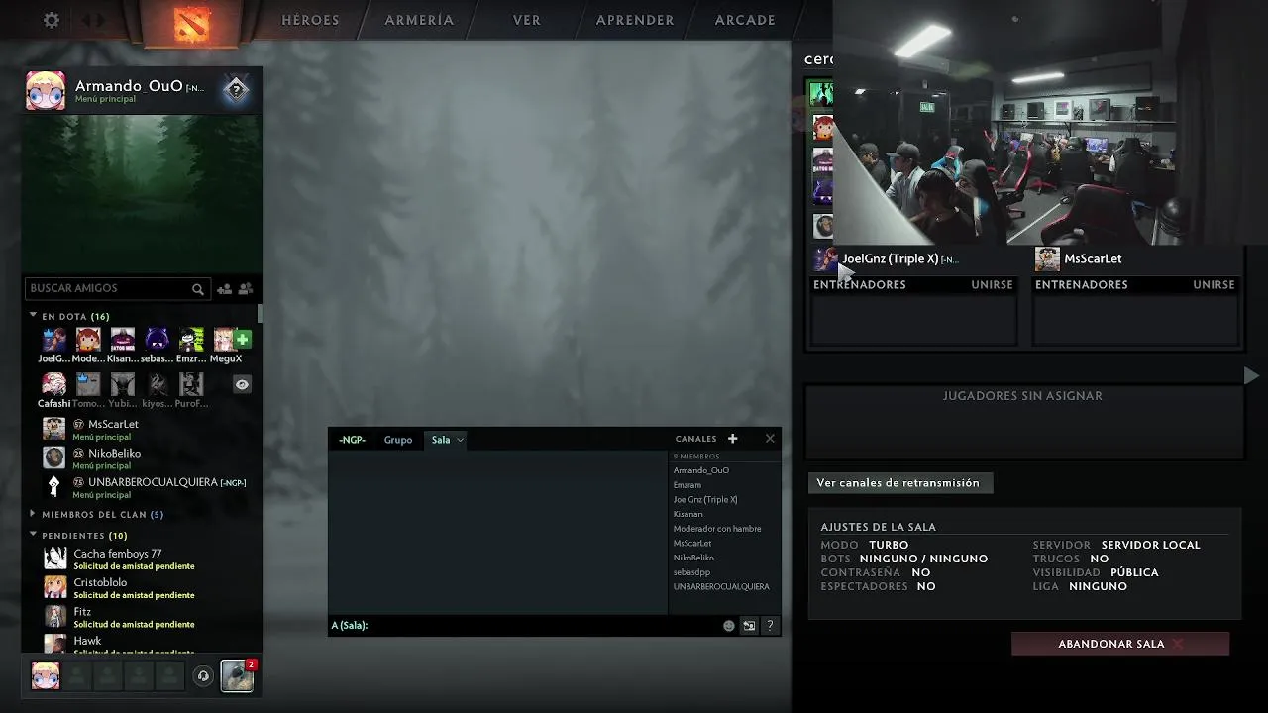The height and width of the screenshot is (713, 1268).
Task: Switch to the -NGP- chat tab
Action: coord(352,440)
